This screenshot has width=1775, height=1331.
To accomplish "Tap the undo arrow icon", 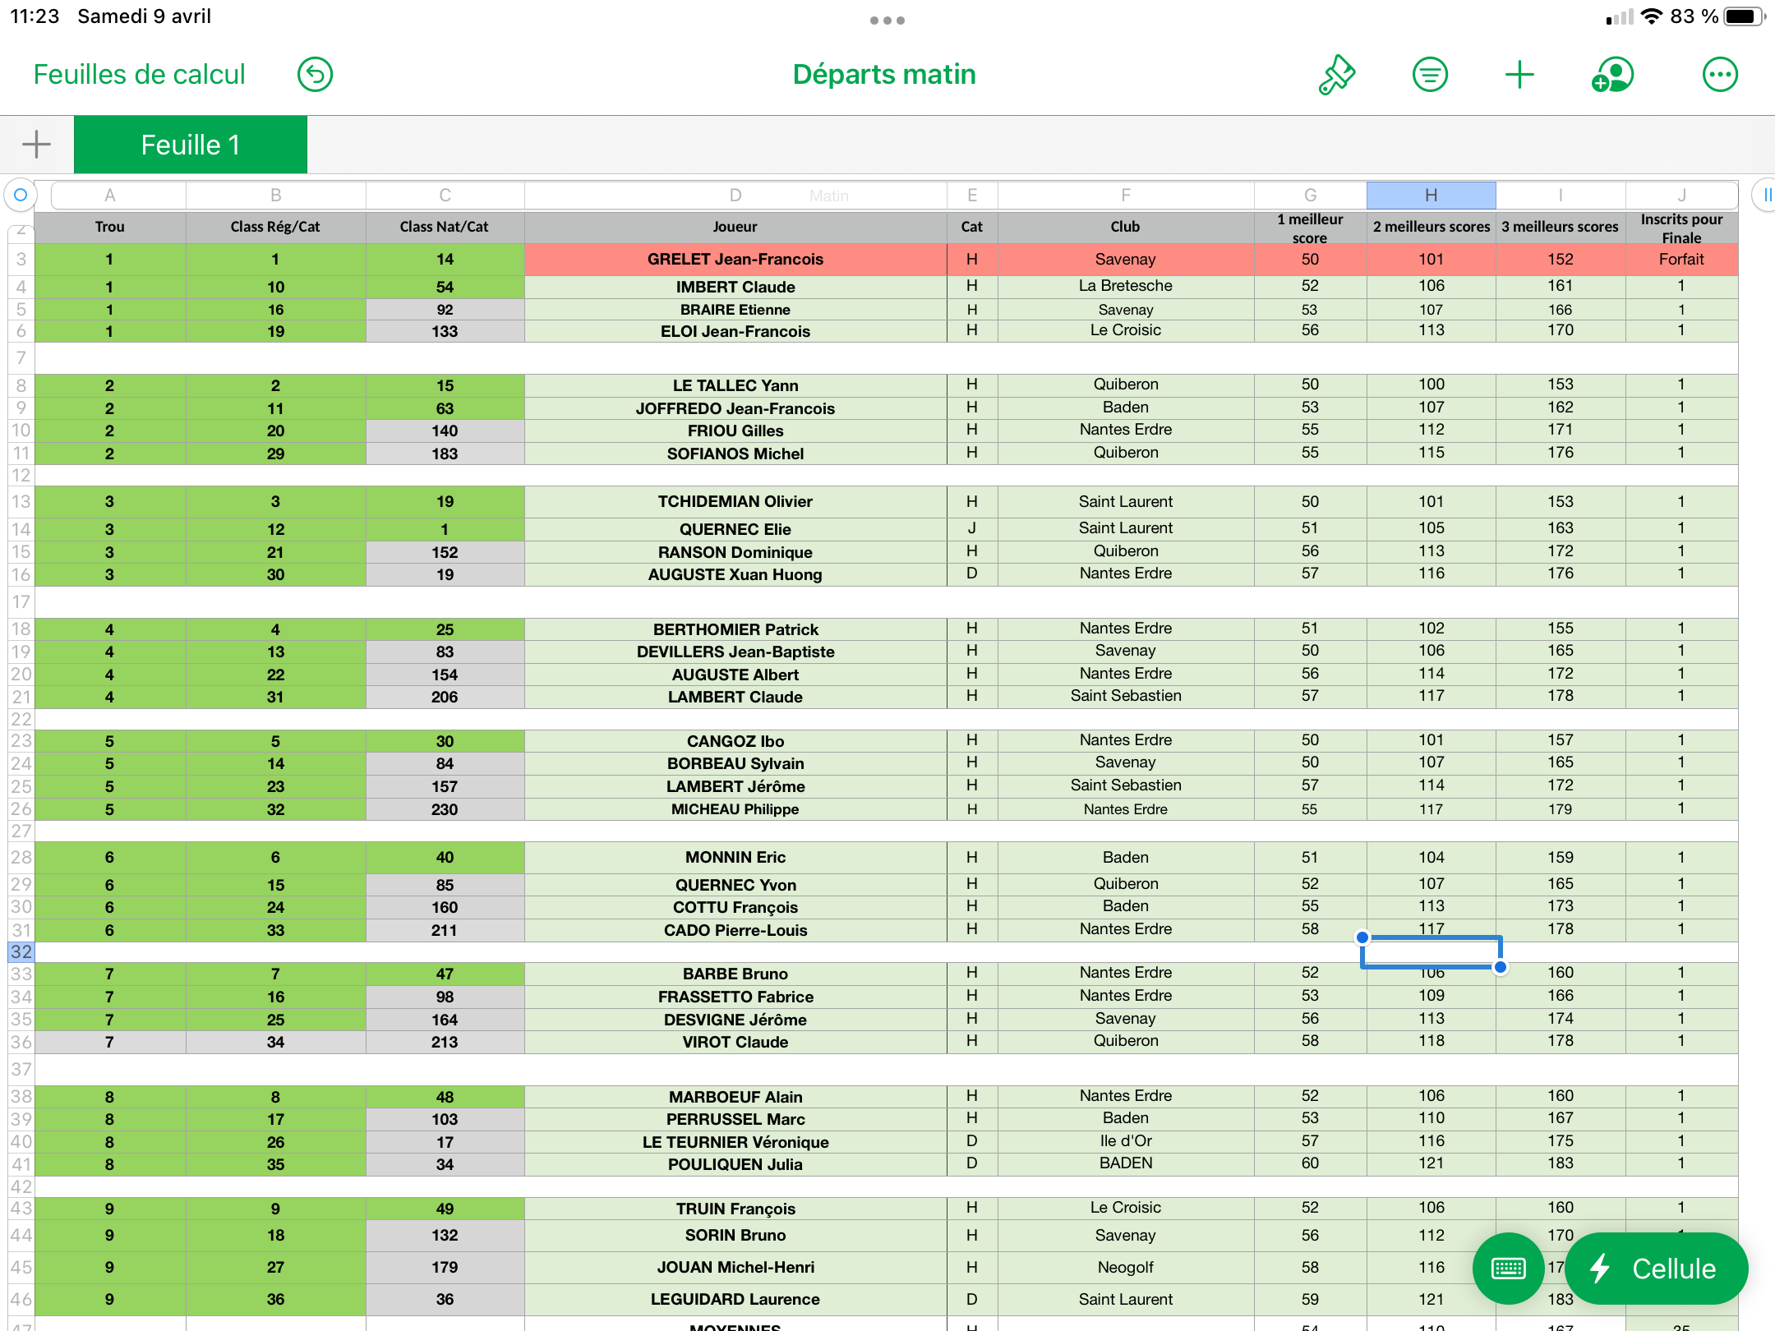I will (x=315, y=75).
